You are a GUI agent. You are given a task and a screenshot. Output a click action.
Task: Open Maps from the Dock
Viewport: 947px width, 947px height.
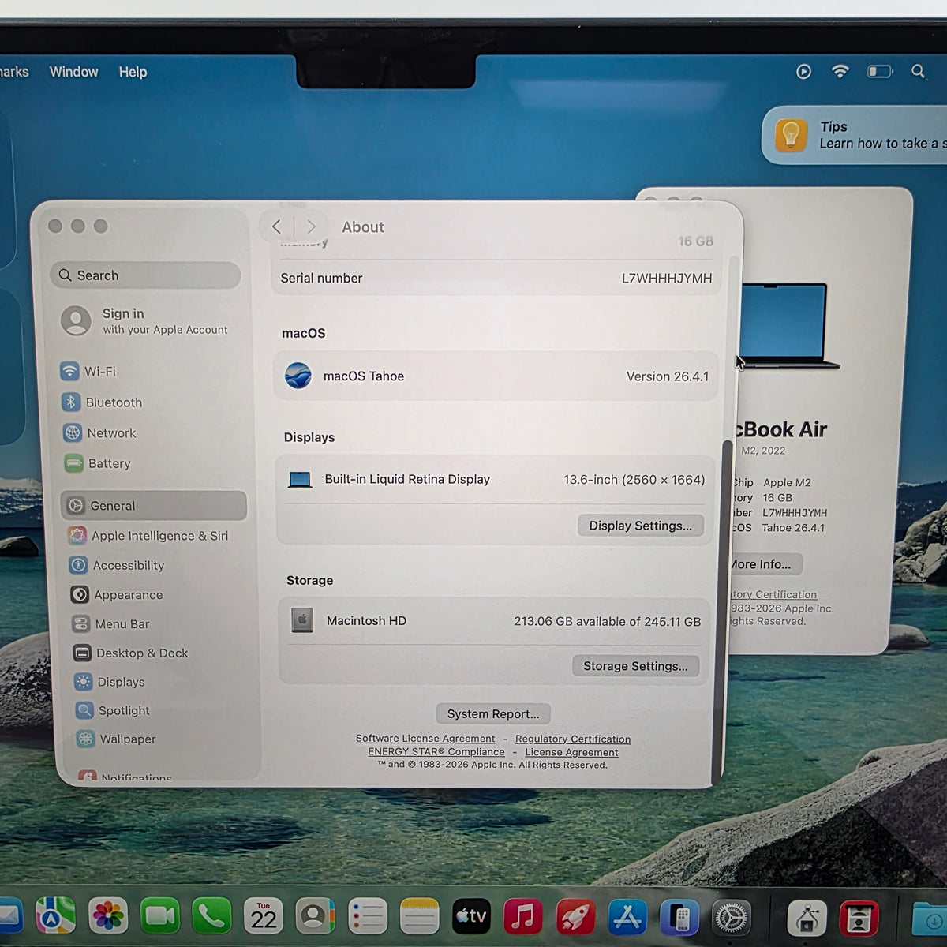tap(55, 916)
